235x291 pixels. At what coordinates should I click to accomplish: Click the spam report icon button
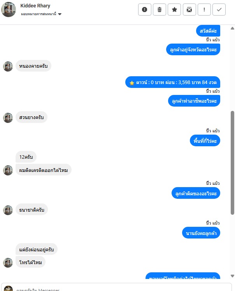point(145,9)
